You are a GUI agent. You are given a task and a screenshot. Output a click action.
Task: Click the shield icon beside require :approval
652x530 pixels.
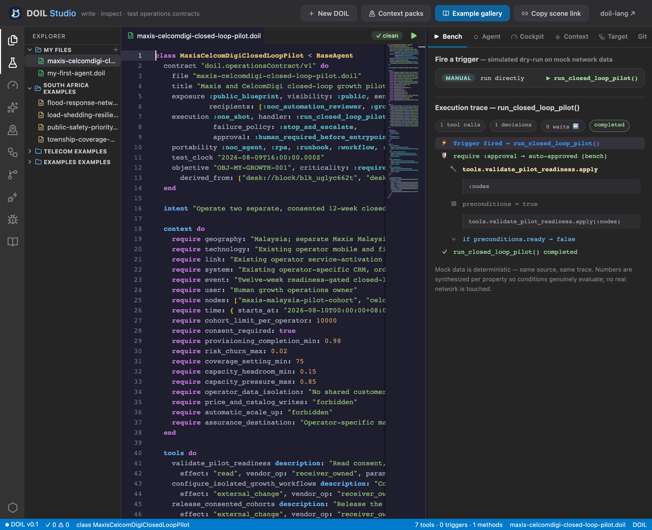(444, 156)
